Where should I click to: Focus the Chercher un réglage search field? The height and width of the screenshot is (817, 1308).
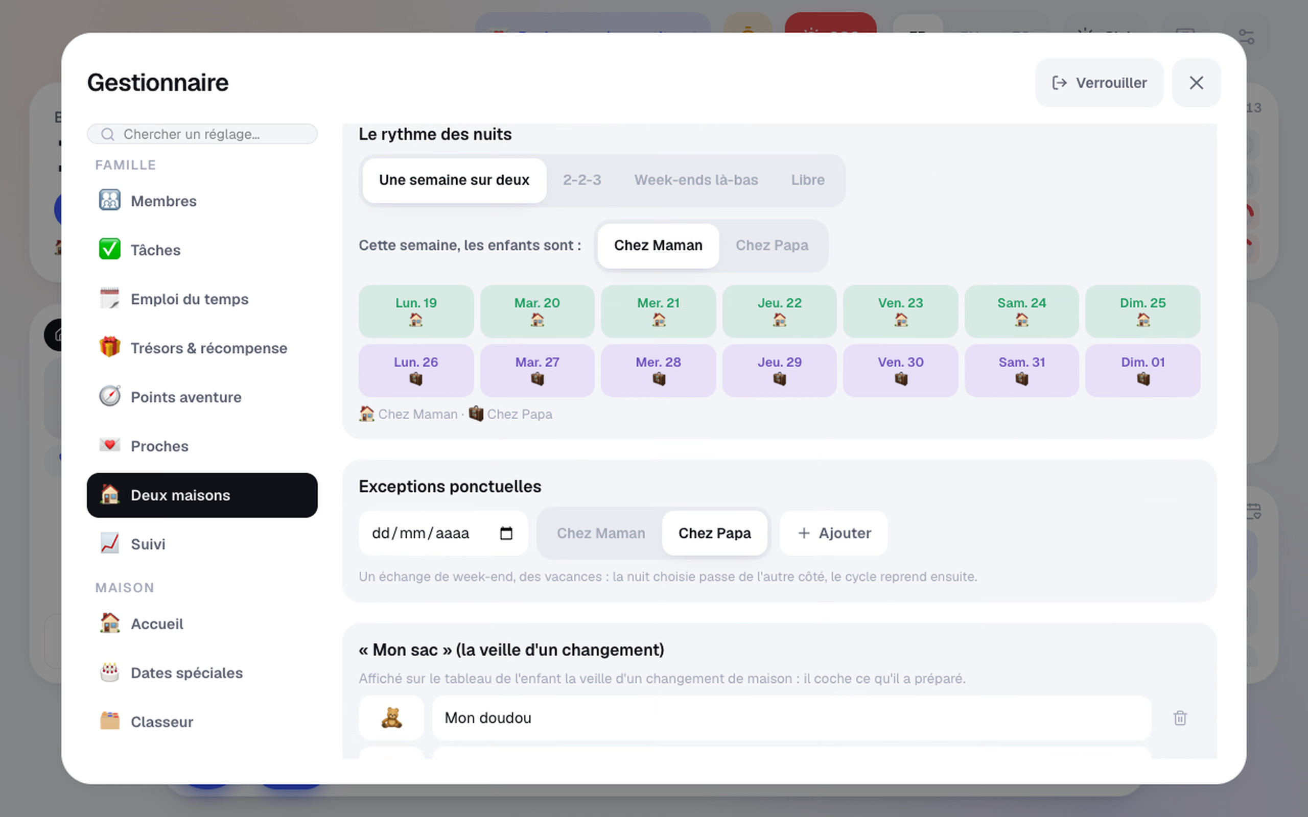pyautogui.click(x=202, y=134)
